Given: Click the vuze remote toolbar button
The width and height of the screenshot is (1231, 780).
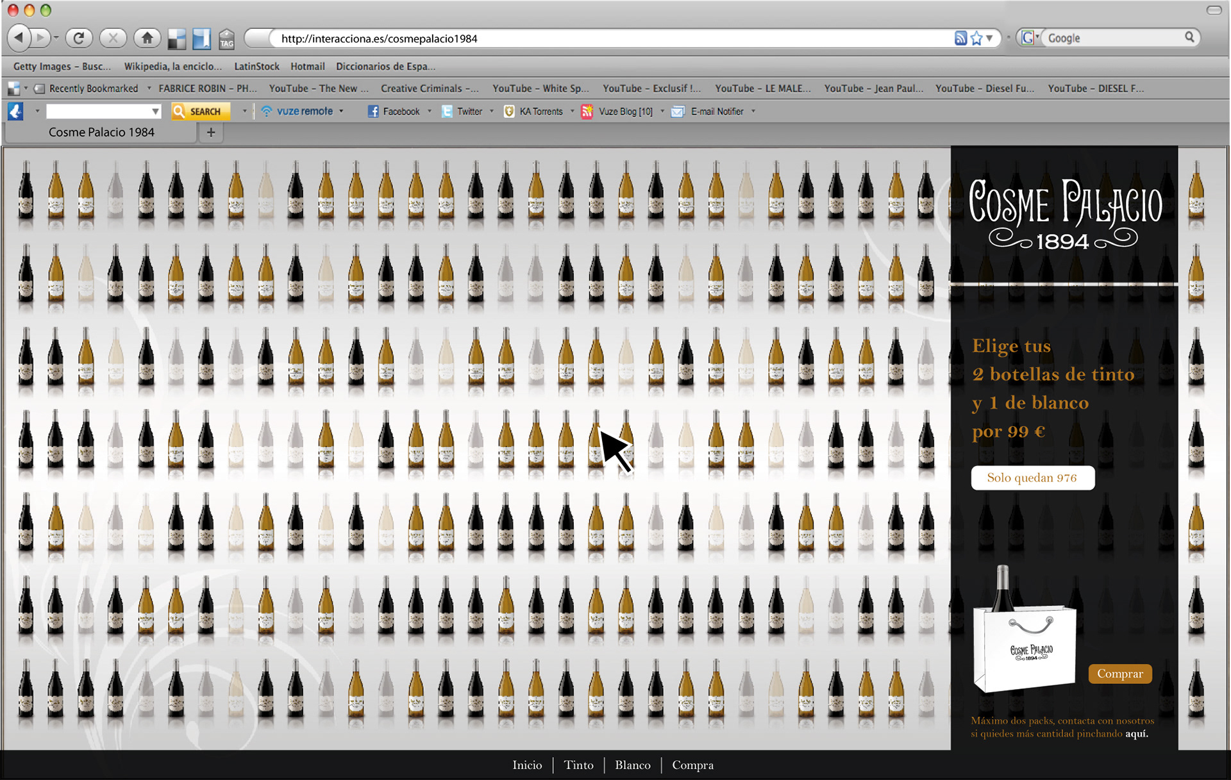Looking at the screenshot, I should 297,111.
